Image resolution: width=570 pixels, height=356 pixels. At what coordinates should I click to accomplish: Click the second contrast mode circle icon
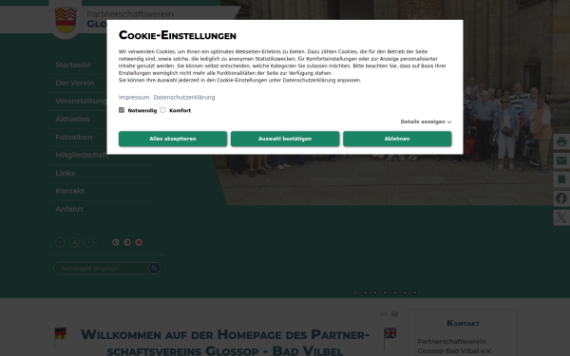point(127,242)
